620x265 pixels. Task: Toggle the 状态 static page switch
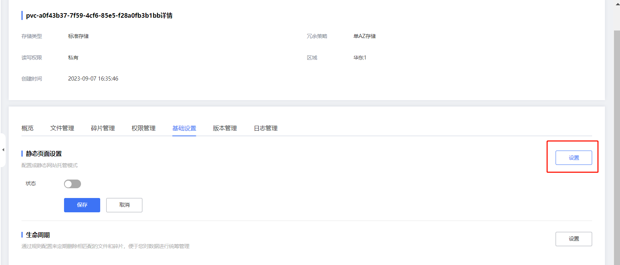tap(72, 184)
